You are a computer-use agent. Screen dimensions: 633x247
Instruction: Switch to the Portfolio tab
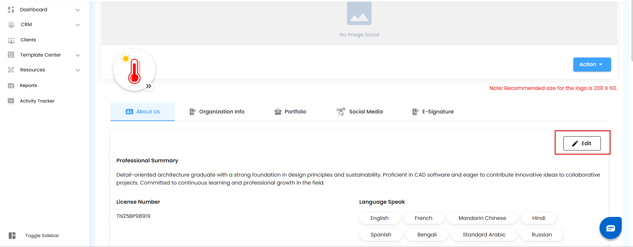coord(290,112)
